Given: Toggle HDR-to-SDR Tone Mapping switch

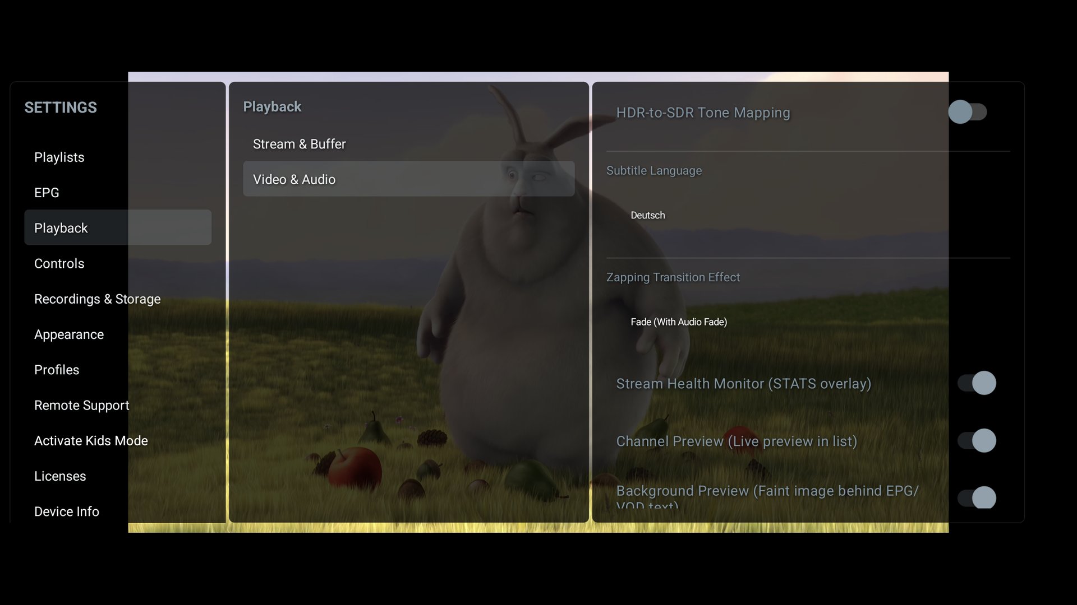Looking at the screenshot, I should point(968,112).
